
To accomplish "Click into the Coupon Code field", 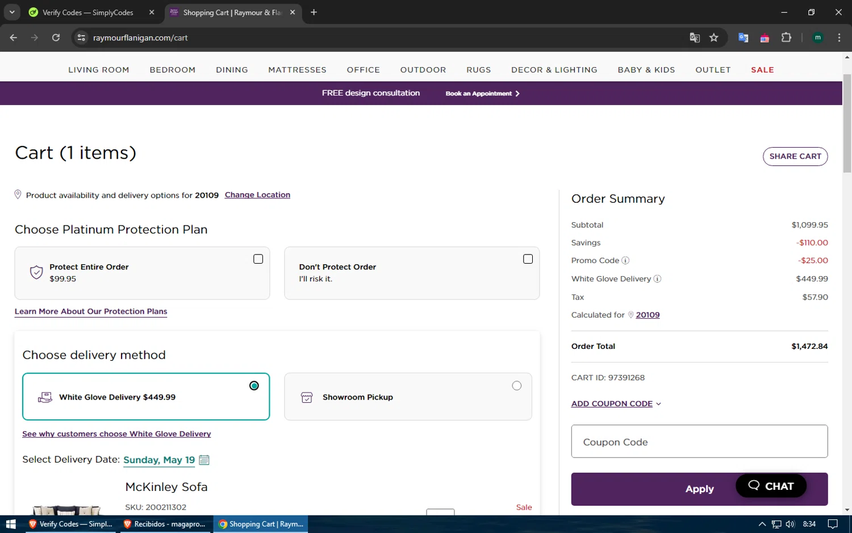I will [x=699, y=442].
